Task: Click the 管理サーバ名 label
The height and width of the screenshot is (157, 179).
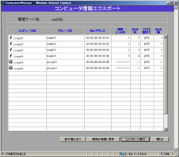Action: point(29,19)
